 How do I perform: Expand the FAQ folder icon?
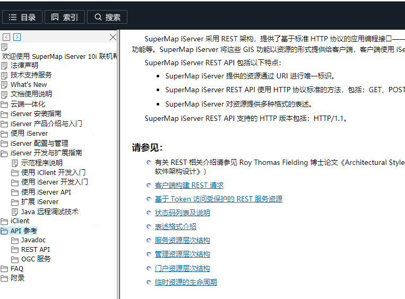pyautogui.click(x=4, y=269)
